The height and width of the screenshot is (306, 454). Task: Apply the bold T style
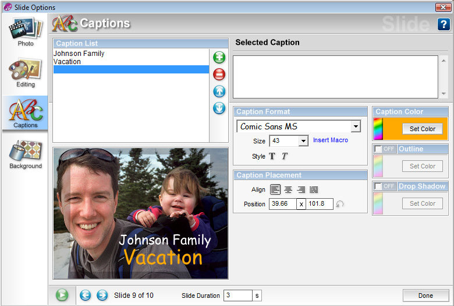coord(272,156)
